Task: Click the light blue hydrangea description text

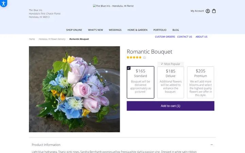Action: (x=114, y=151)
